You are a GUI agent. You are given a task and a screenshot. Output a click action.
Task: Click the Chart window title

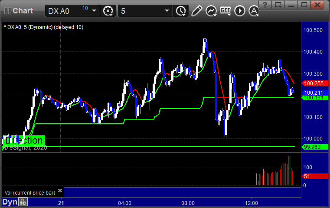tap(23, 11)
